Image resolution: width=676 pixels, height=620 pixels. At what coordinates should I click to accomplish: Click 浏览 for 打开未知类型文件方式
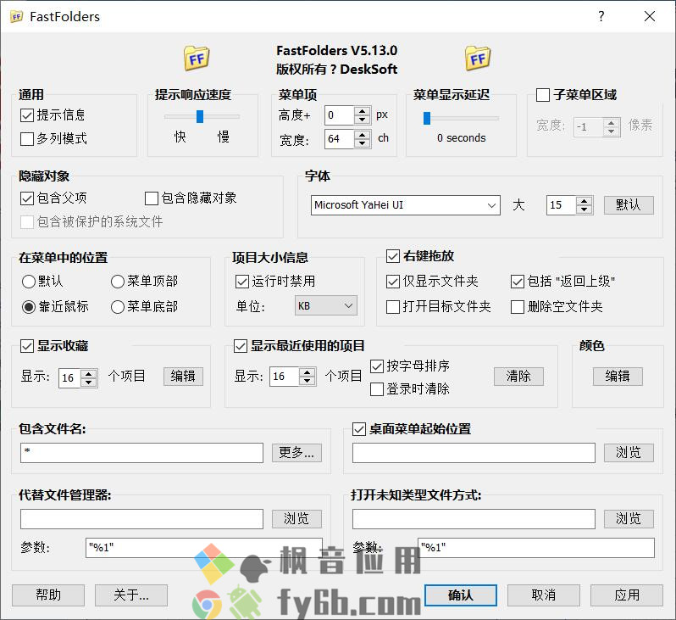click(x=629, y=518)
